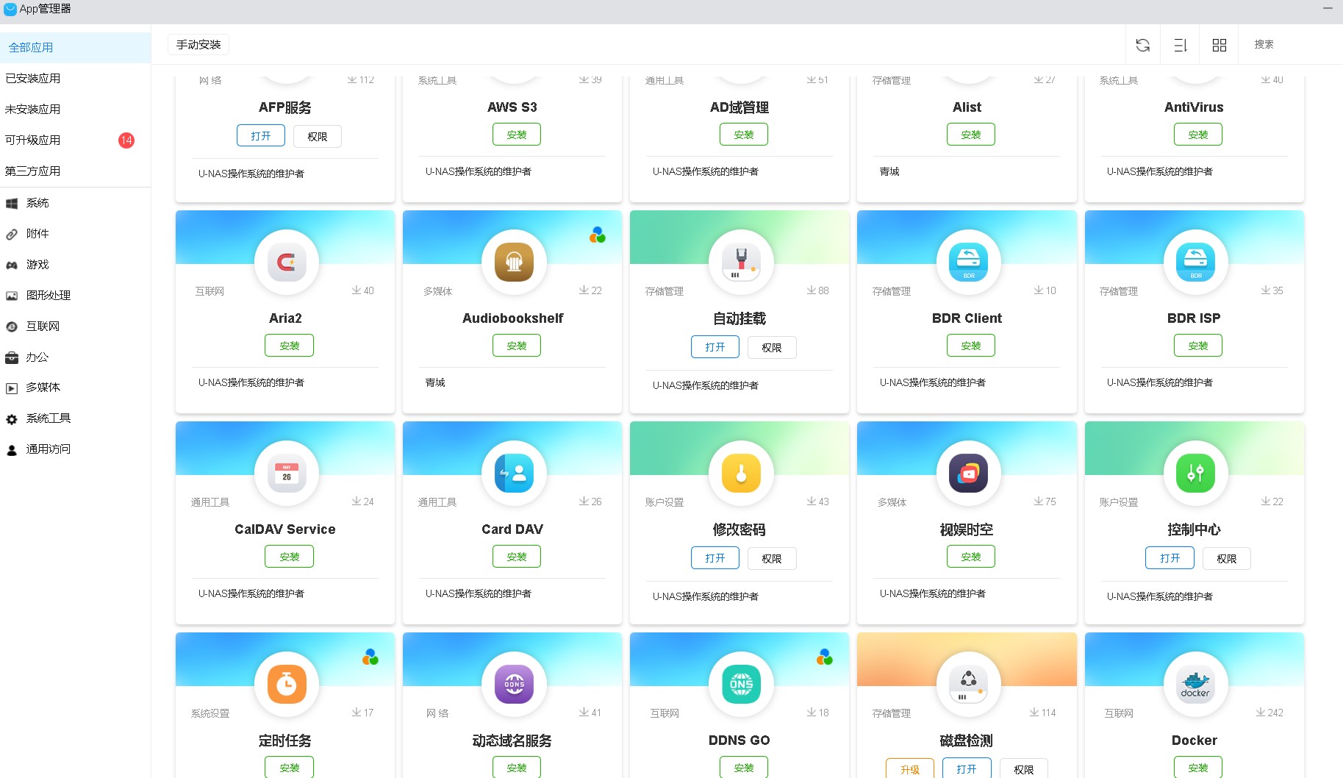Click 升级 button for 磁盘检测

[x=909, y=768]
